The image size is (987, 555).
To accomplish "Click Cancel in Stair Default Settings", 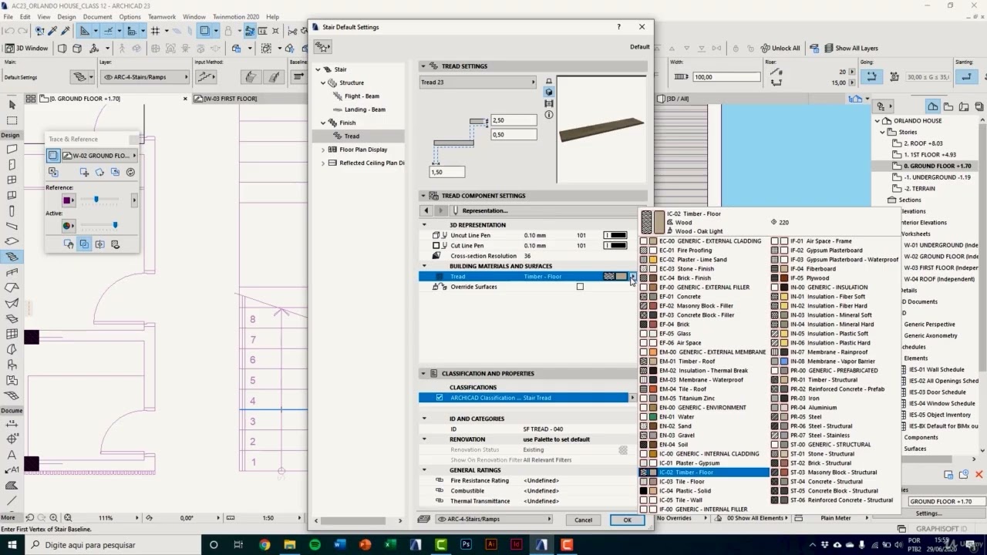I will [x=583, y=520].
